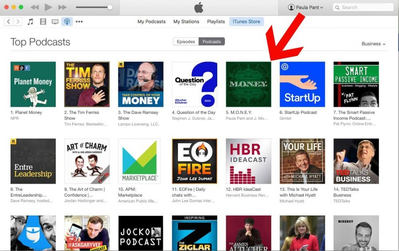Select the iTunes Store tab
399x251 pixels.
coord(246,22)
